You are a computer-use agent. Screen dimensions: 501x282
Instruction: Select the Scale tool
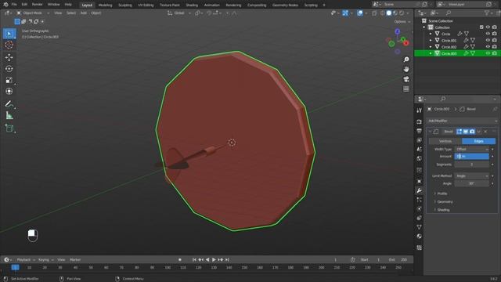(x=9, y=80)
